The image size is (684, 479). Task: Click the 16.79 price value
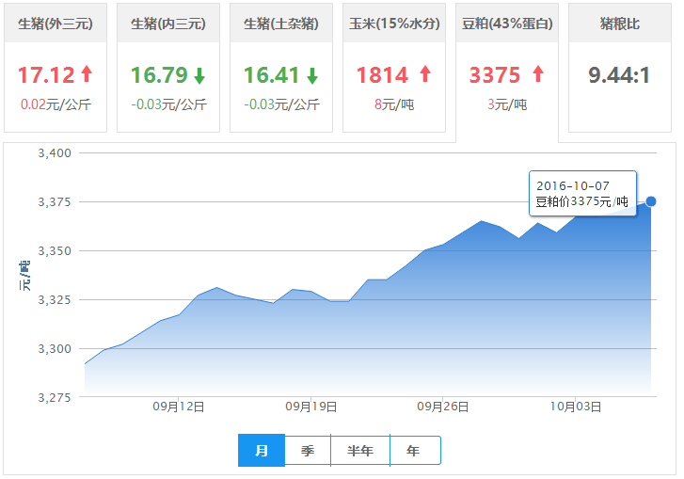pos(159,75)
